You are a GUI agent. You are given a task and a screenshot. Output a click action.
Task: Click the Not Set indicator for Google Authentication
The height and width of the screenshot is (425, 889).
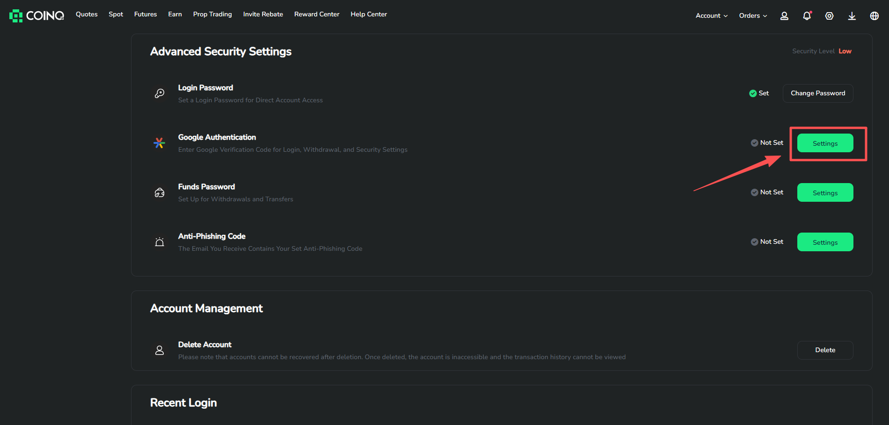(x=766, y=142)
